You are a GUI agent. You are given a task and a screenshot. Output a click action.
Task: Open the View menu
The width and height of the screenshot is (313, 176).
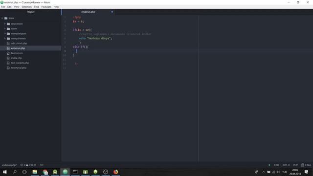point(17,7)
